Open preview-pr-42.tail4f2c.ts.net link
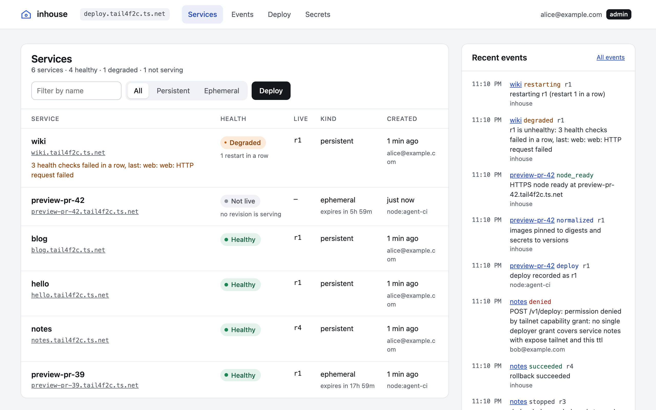The width and height of the screenshot is (656, 410). [85, 211]
